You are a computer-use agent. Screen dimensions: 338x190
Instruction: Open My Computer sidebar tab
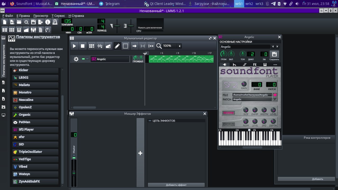click(3, 115)
